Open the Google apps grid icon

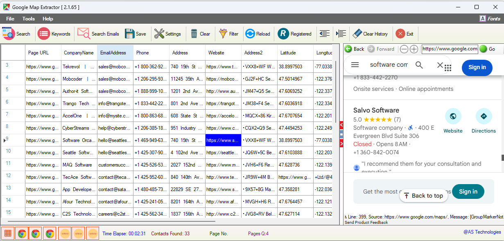point(448,68)
